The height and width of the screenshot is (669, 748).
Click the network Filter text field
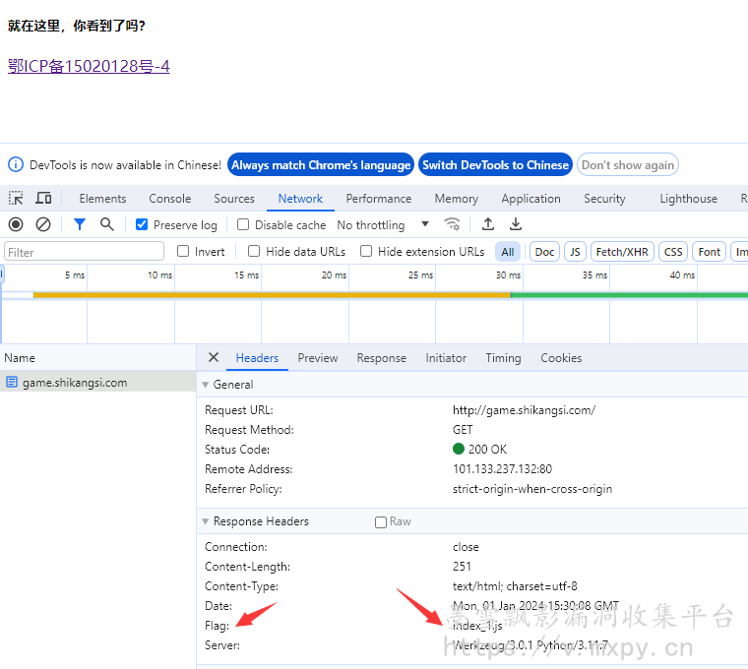coord(84,251)
